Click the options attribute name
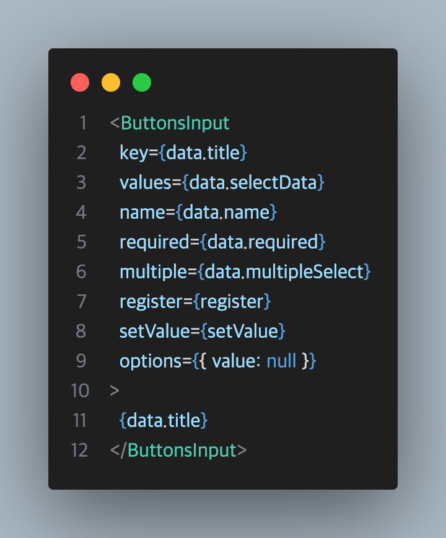 point(151,361)
